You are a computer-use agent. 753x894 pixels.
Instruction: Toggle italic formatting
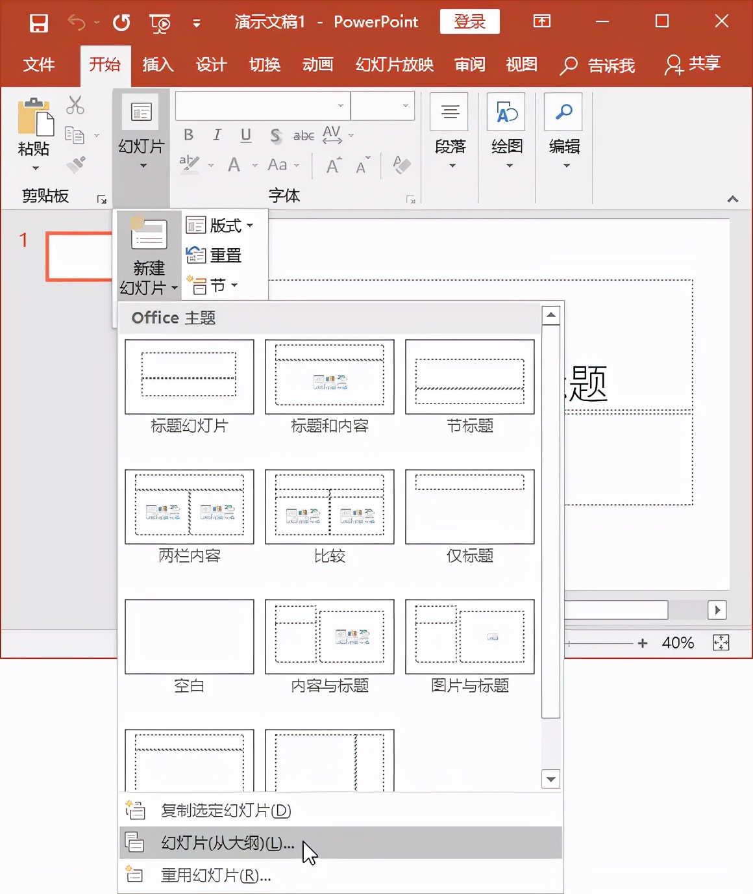(217, 135)
